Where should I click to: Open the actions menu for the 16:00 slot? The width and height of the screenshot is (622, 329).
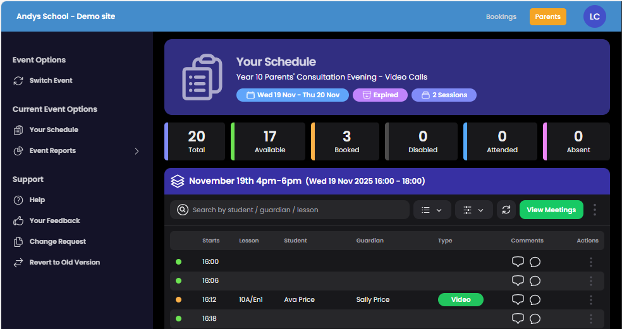point(590,262)
